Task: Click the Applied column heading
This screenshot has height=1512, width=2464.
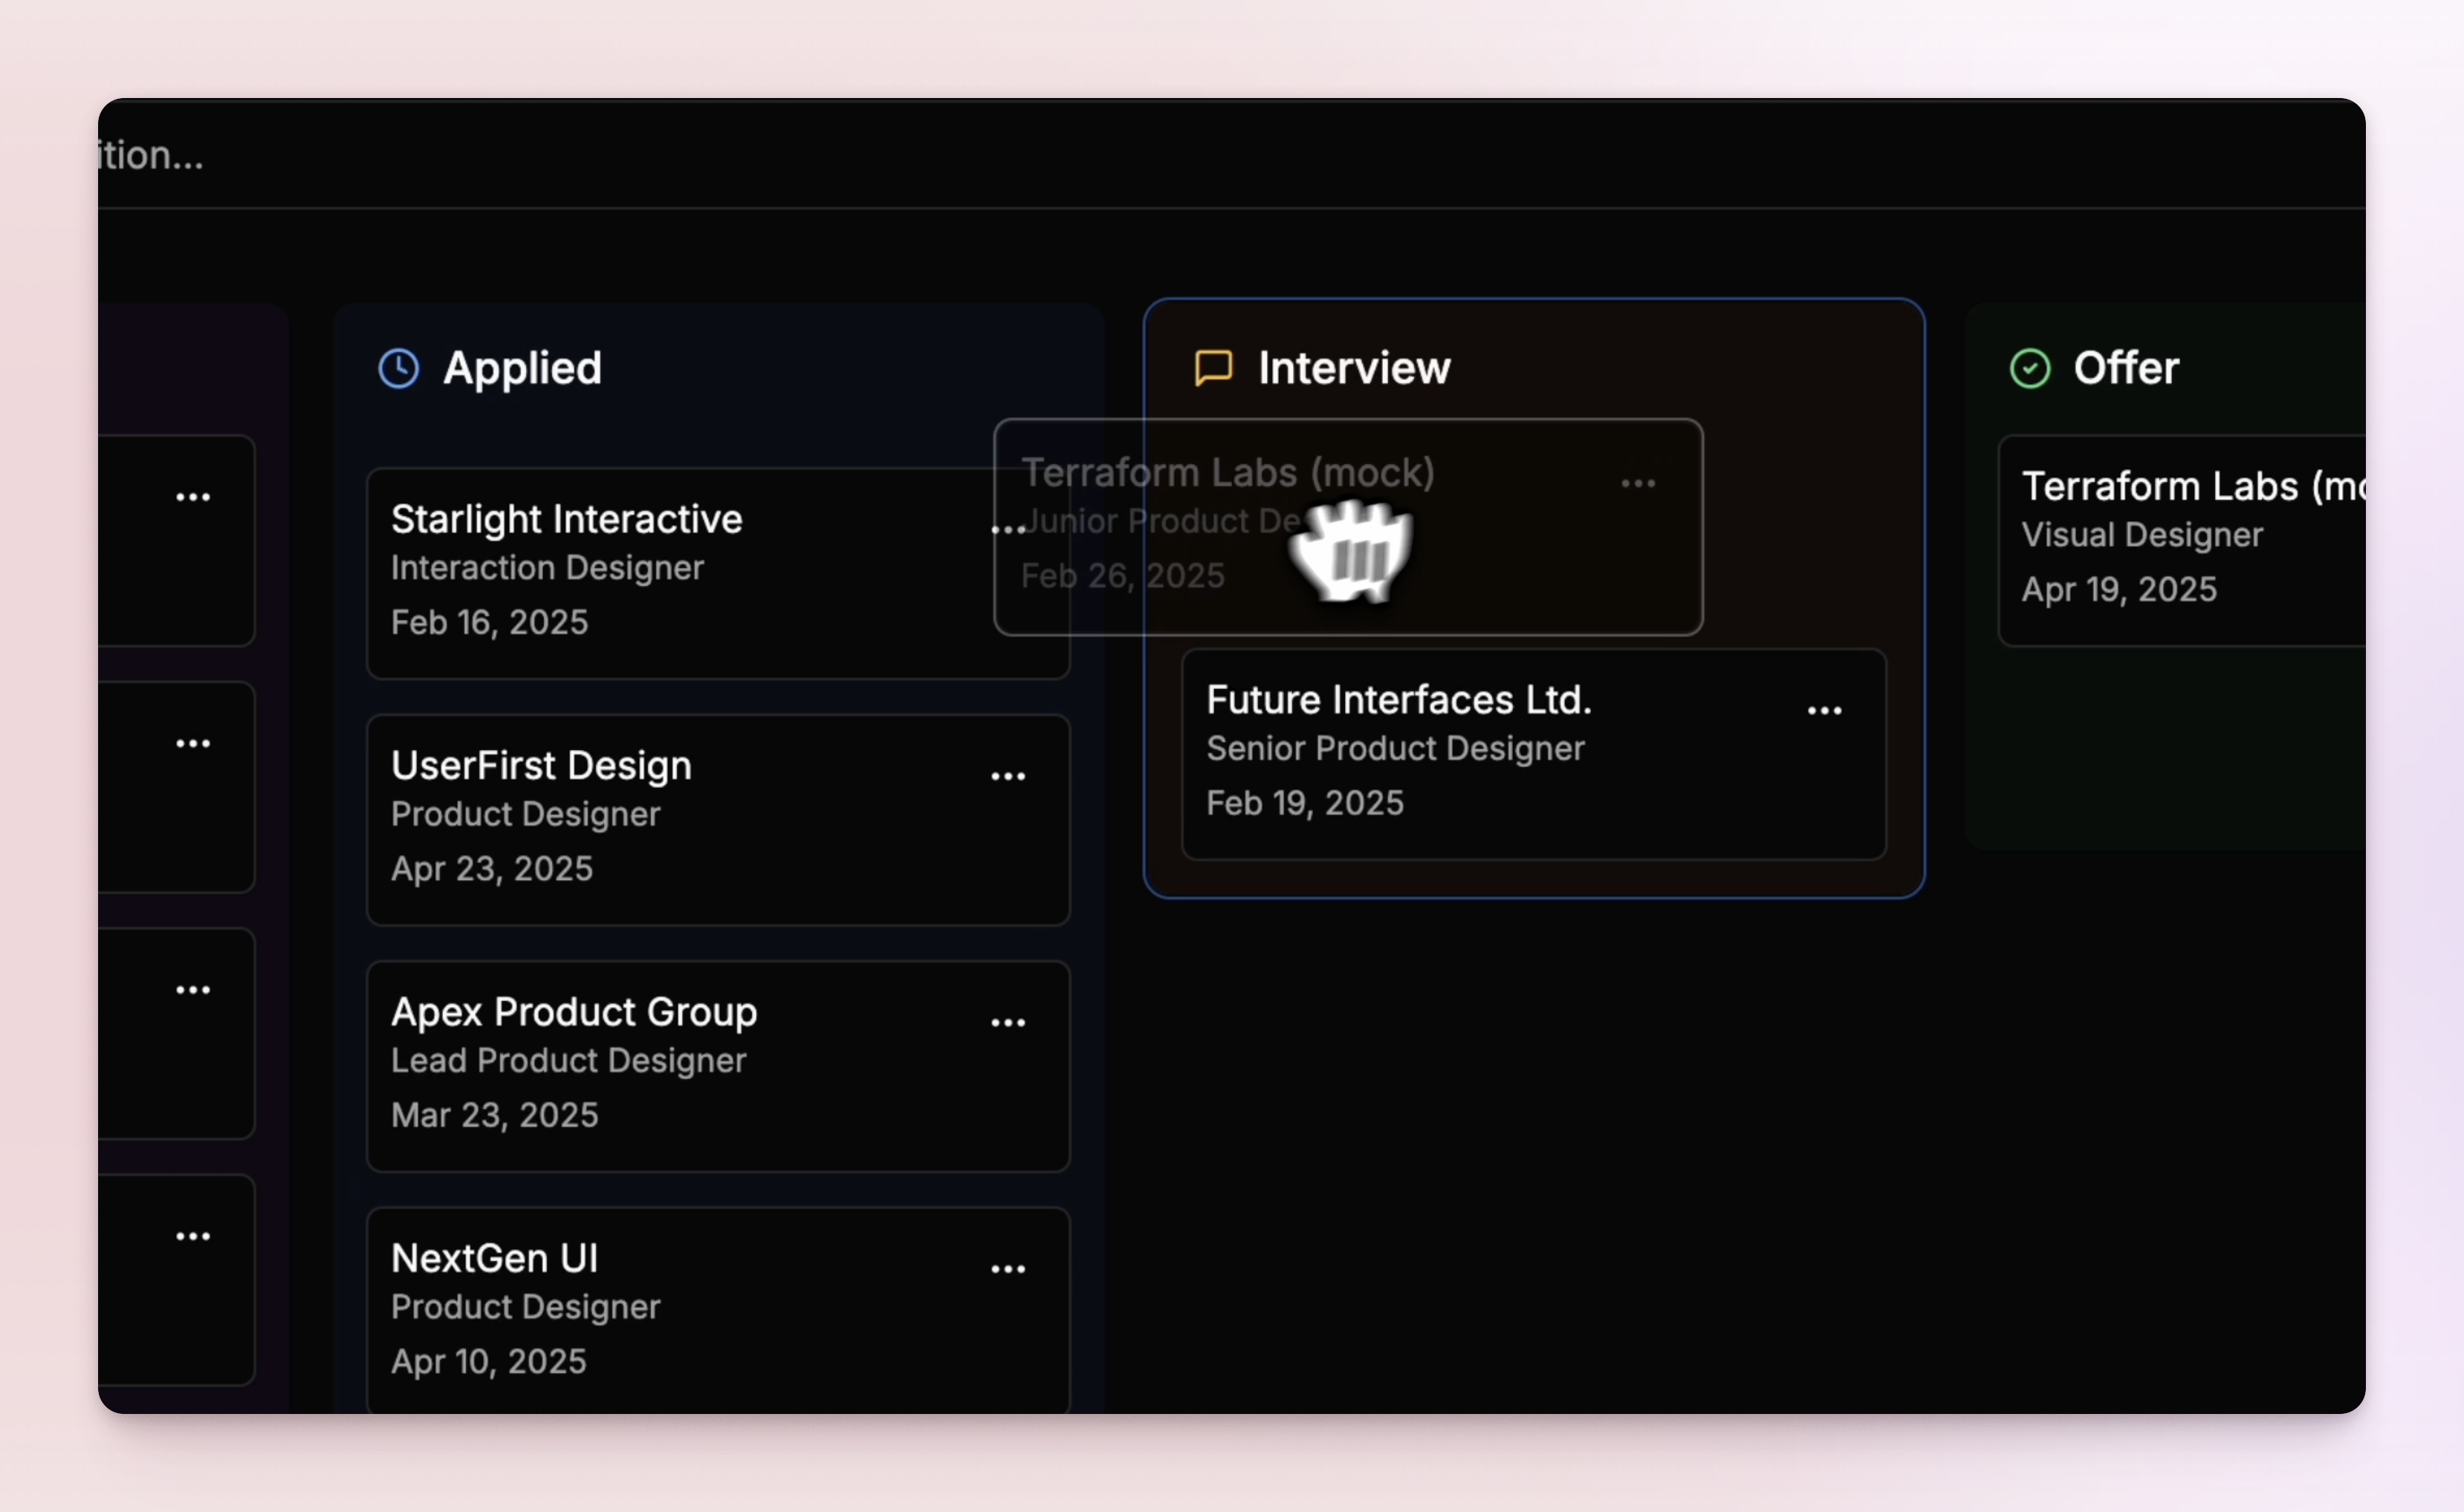Action: pos(522,368)
